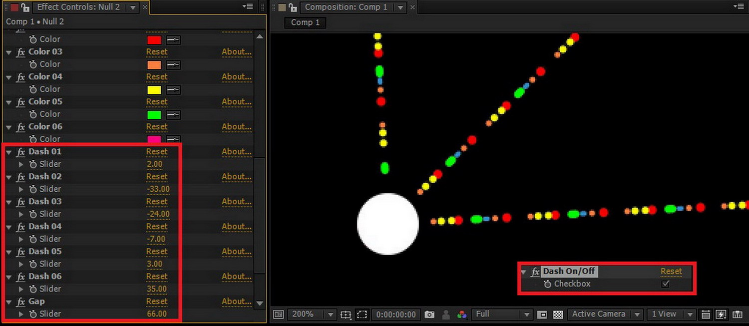Reset the Dash 02 effect
749x326 pixels.
[x=157, y=177]
